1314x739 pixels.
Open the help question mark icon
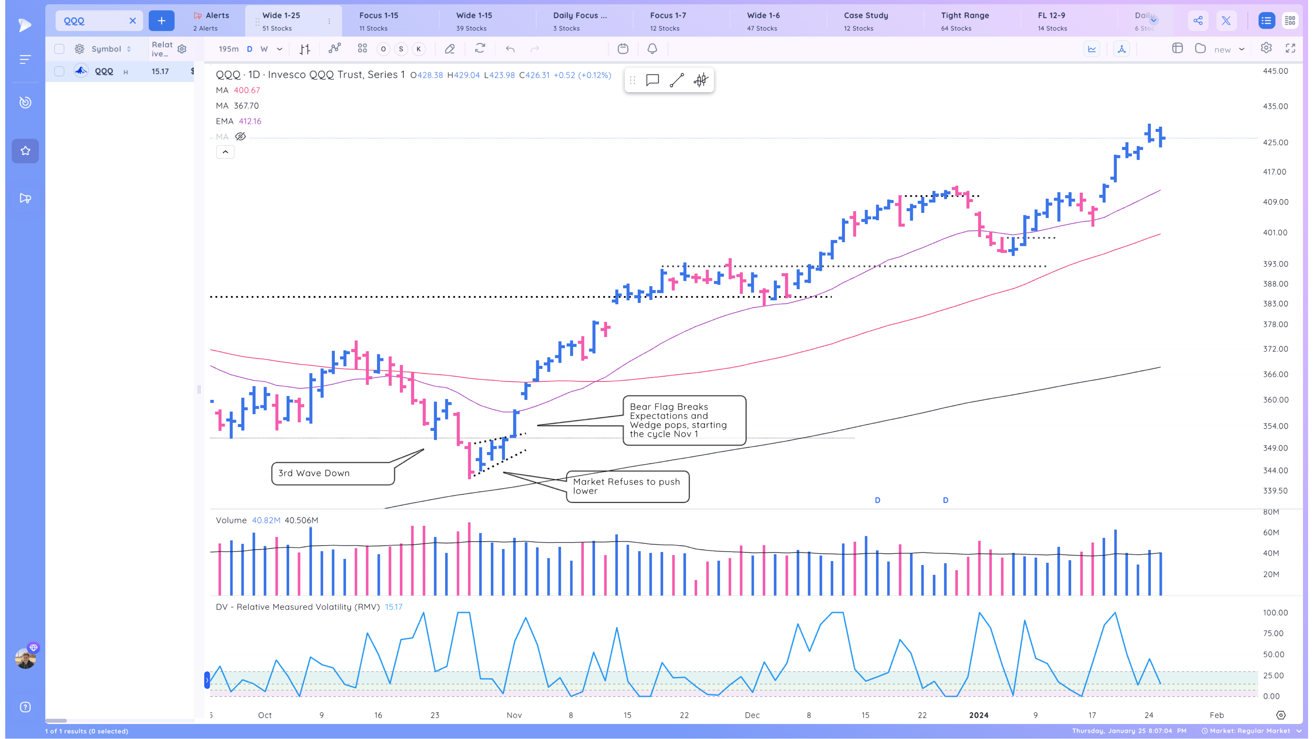tap(25, 707)
